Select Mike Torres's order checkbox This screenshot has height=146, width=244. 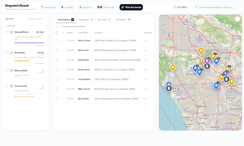pos(57,89)
